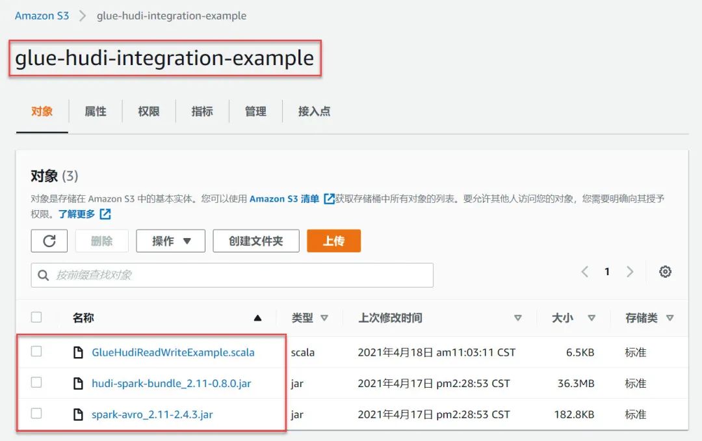Sort by 类型 column arrow
The image size is (702, 441).
[x=324, y=318]
